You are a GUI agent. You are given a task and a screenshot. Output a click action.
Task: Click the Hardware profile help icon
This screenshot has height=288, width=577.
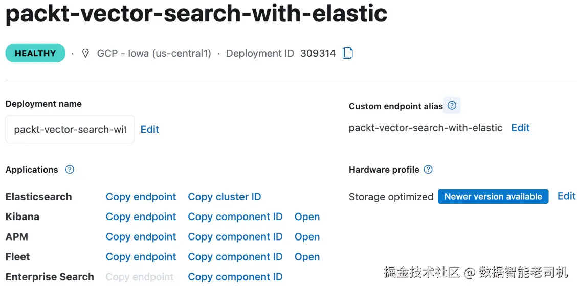coord(429,170)
